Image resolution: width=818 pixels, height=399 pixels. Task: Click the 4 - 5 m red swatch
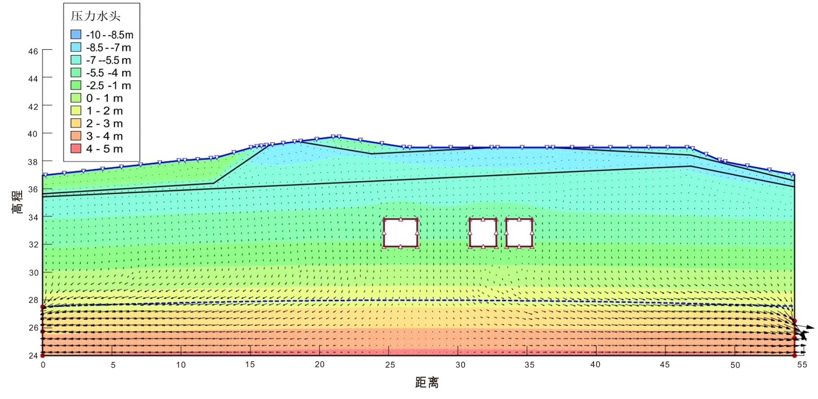pos(76,149)
